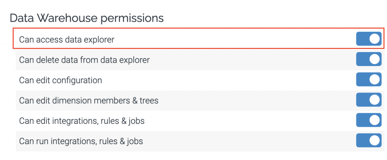Click the 'Data Warehouse permissions' heading

click(x=87, y=18)
